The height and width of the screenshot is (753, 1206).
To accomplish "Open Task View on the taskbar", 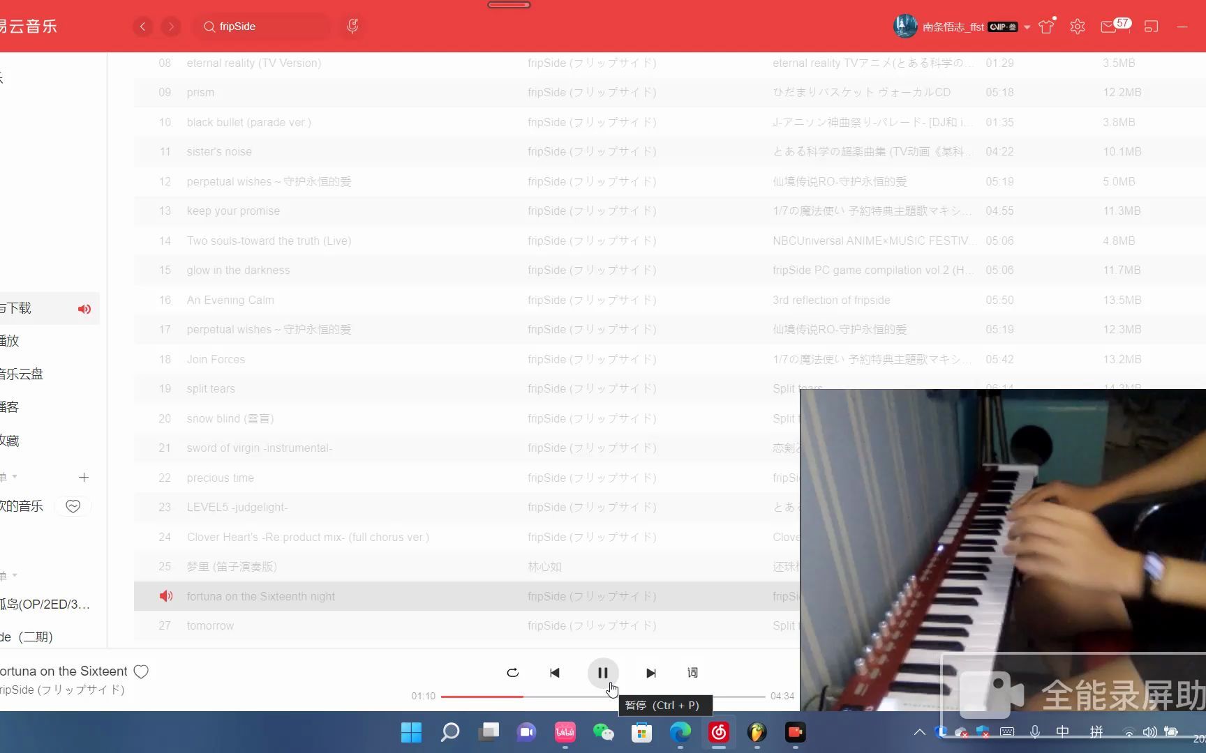I will coord(489,732).
